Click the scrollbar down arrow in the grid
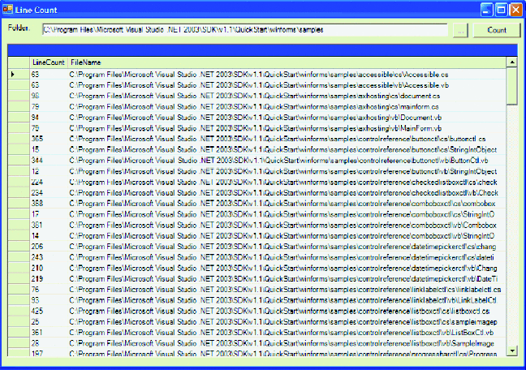 coord(511,351)
